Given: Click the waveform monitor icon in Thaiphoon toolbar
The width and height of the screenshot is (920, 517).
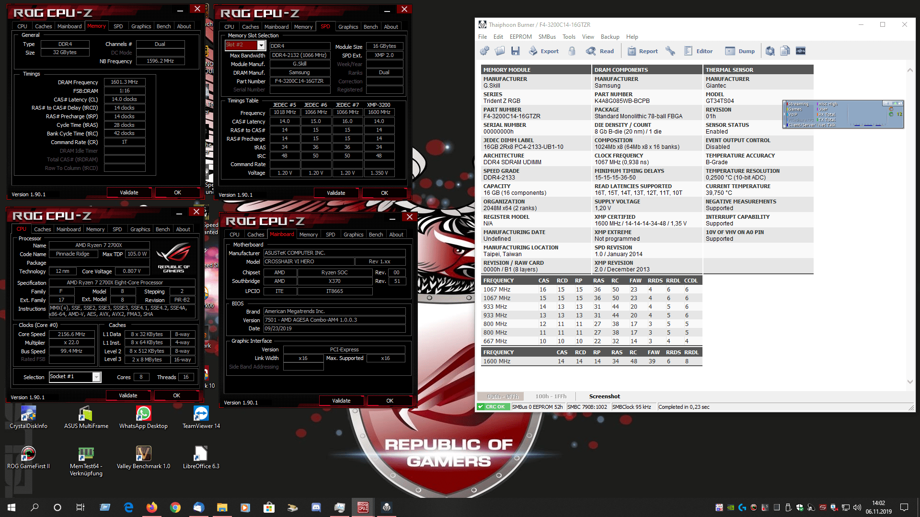Looking at the screenshot, I should [801, 51].
